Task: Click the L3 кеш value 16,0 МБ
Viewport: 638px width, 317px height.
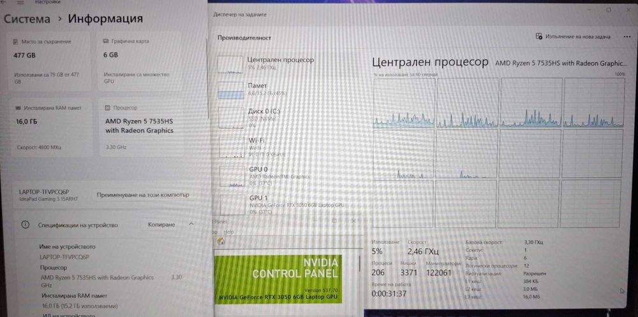Action: point(532,297)
